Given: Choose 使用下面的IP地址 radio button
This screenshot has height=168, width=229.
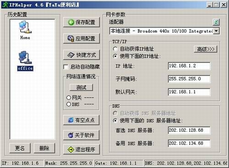Looking at the screenshot, I should pos(115,56).
